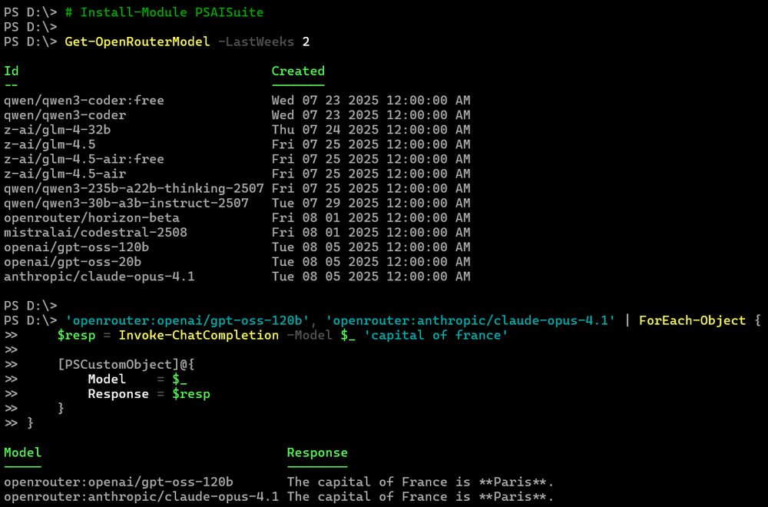Screen dimensions: 768x507
Task: Click the 'capital of france' prompt string
Action: (x=436, y=336)
